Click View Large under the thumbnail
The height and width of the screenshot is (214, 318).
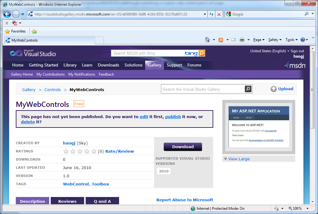click(239, 159)
